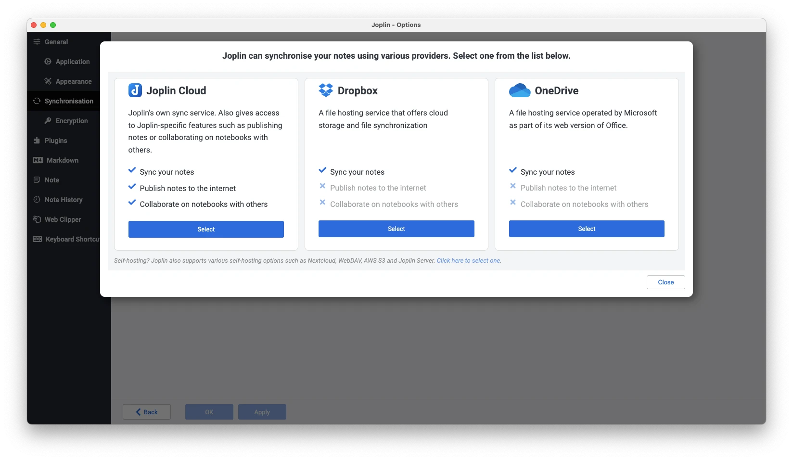793x460 pixels.
Task: Click Dropbox's Collaborate cross mark
Action: (x=322, y=203)
